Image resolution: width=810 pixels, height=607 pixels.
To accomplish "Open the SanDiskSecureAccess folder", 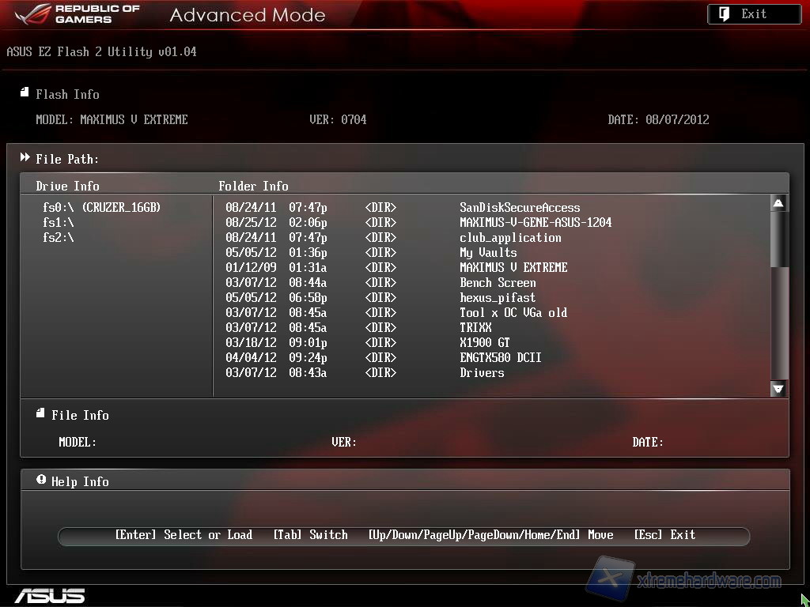I will pos(520,207).
